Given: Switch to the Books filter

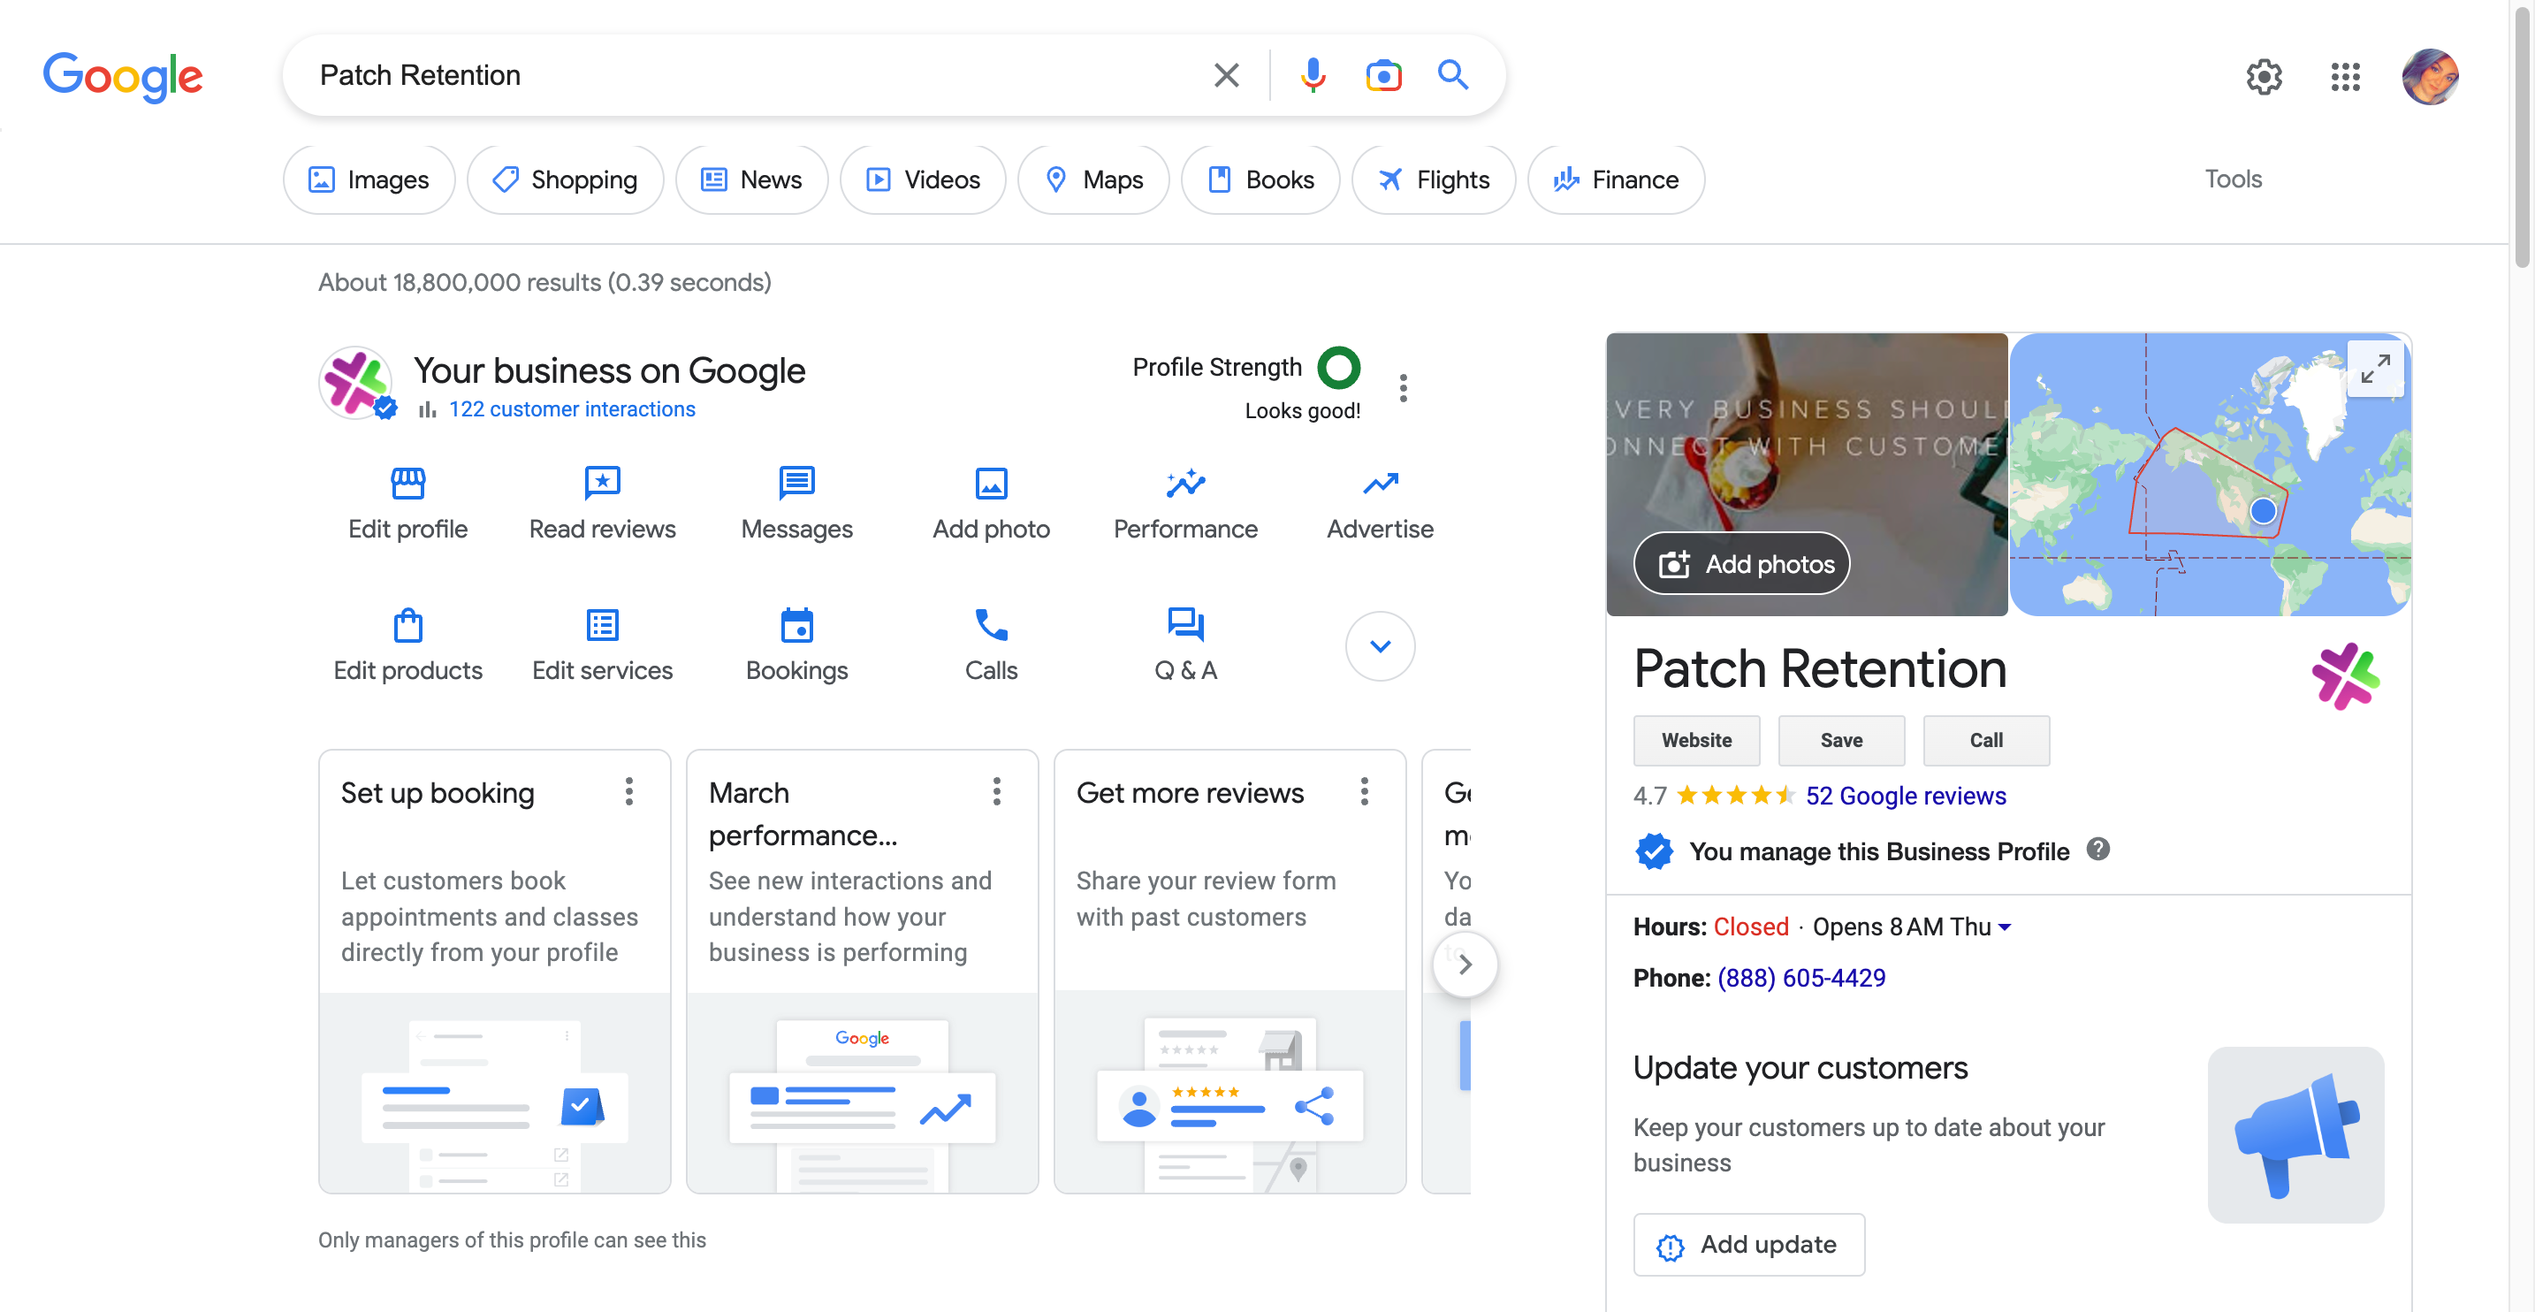Looking at the screenshot, I should (x=1260, y=179).
